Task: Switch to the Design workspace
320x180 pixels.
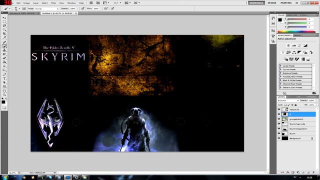Action: pos(272,3)
